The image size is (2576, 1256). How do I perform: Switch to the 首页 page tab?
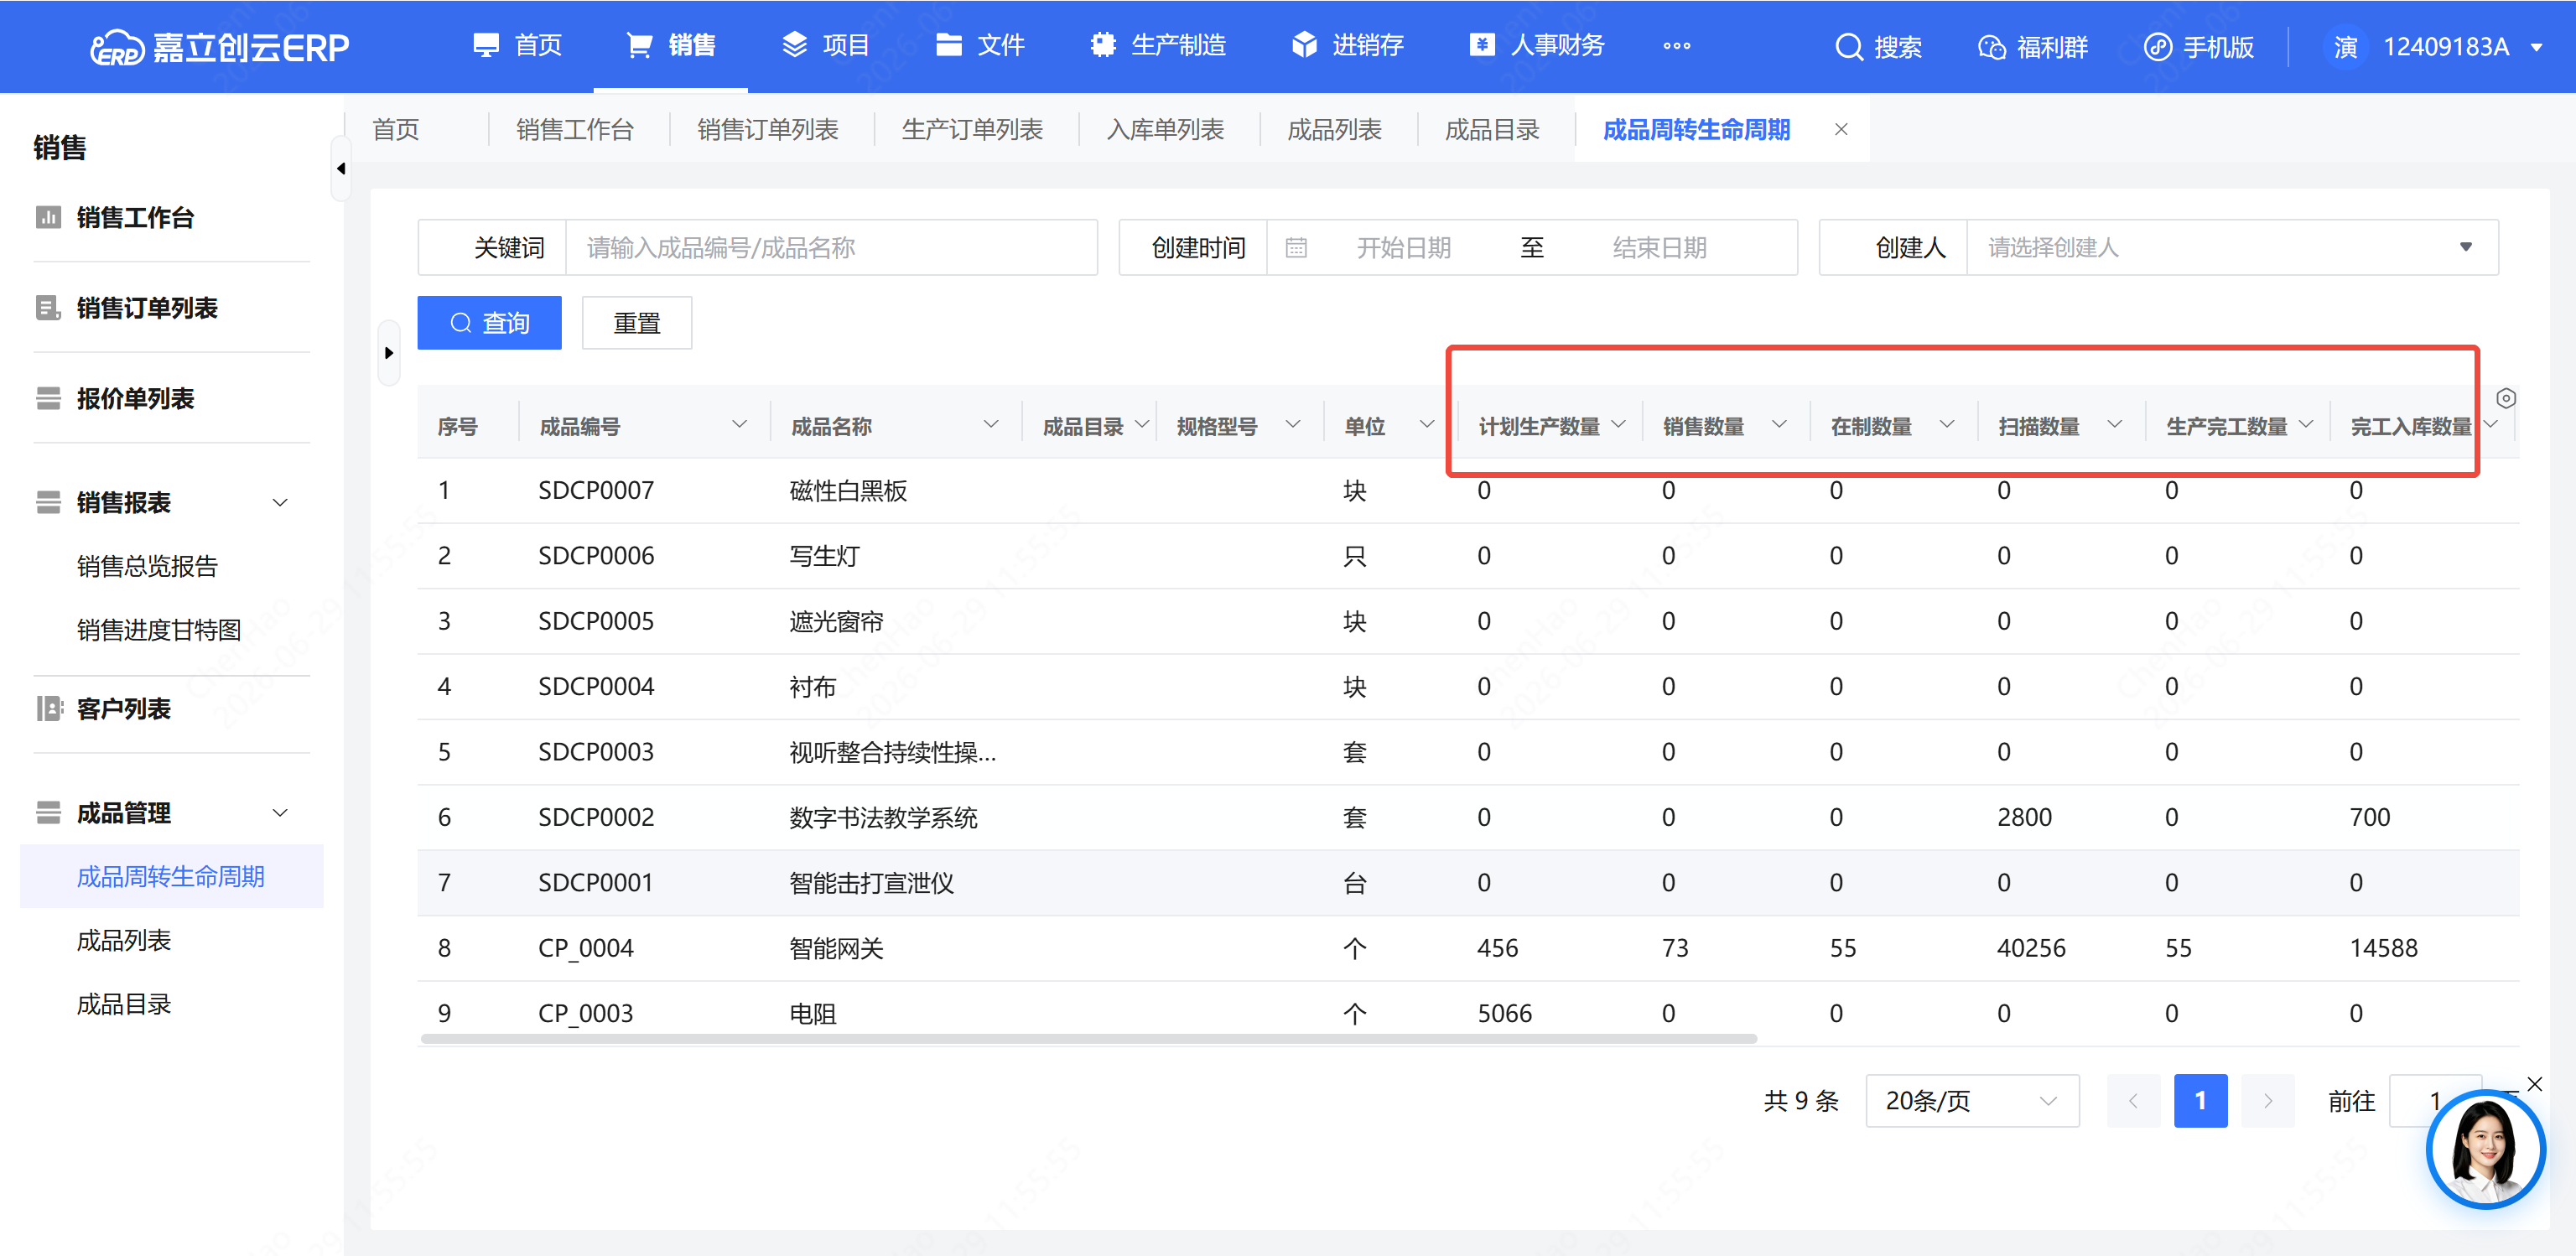coord(396,129)
